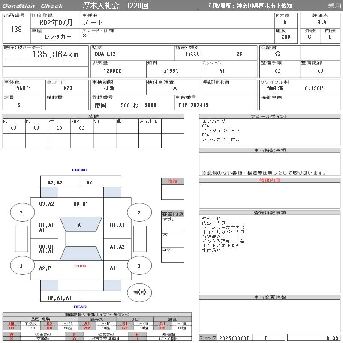Click the REAR label below the car diagram
Viewport: 343px width, 343px height.
tap(80, 307)
